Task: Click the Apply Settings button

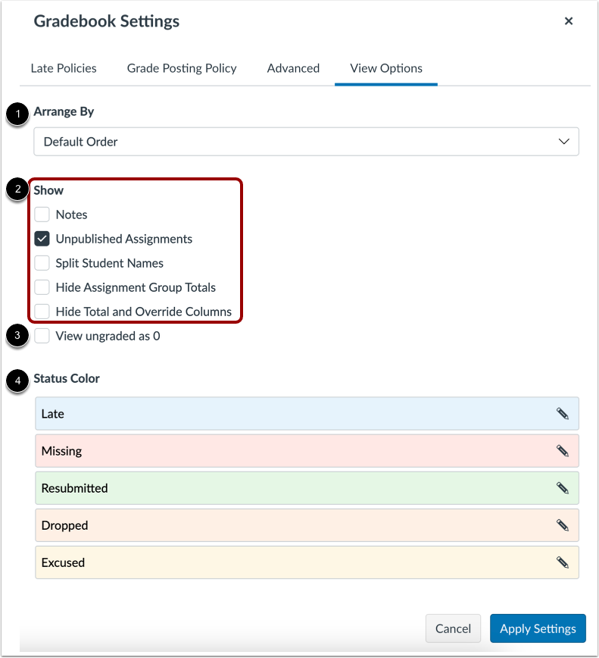Action: click(538, 628)
